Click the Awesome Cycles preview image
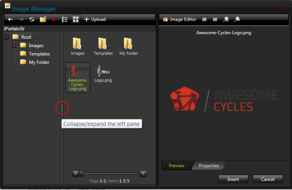The image size is (292, 190). click(224, 99)
